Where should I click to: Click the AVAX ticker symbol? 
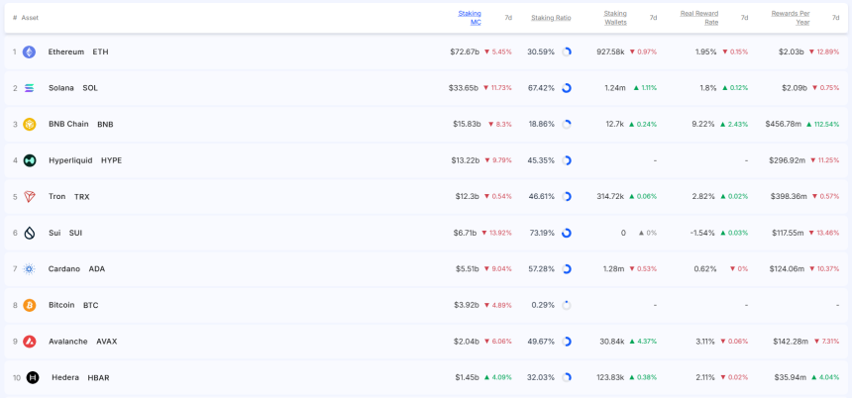tap(107, 342)
